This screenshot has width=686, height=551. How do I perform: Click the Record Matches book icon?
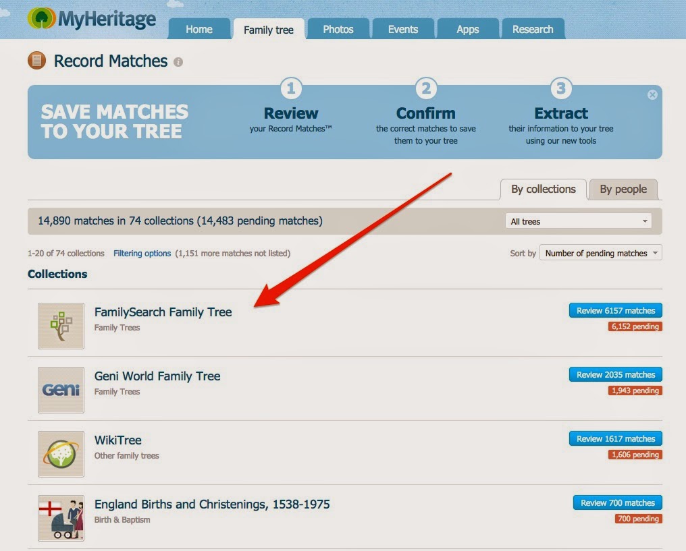tap(36, 60)
